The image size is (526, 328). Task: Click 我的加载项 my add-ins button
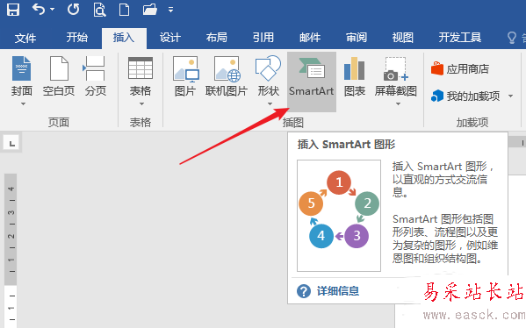pos(465,96)
